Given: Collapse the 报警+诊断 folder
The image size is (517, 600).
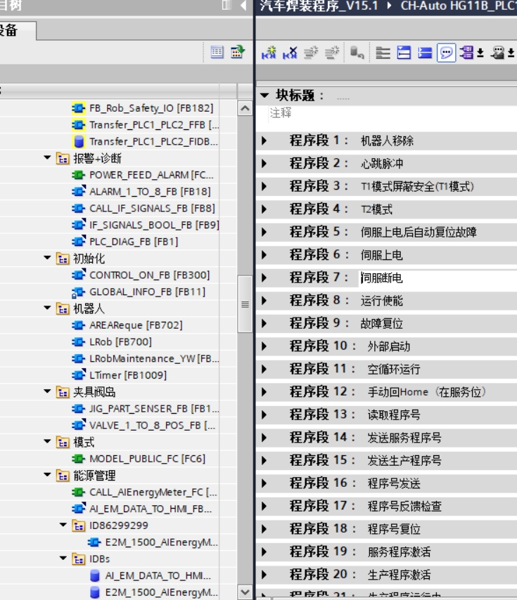Looking at the screenshot, I should point(47,157).
